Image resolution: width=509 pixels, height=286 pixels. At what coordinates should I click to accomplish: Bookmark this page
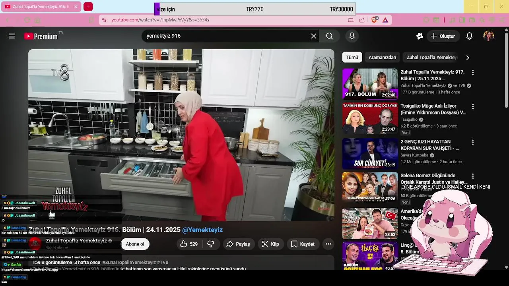91,20
